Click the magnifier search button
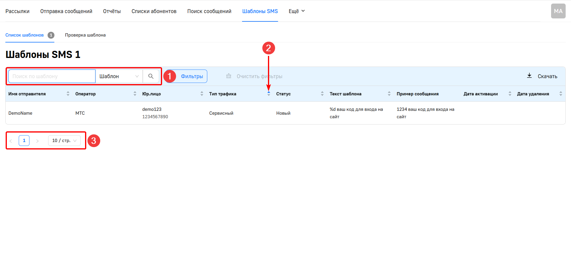571x271 pixels. tap(151, 76)
